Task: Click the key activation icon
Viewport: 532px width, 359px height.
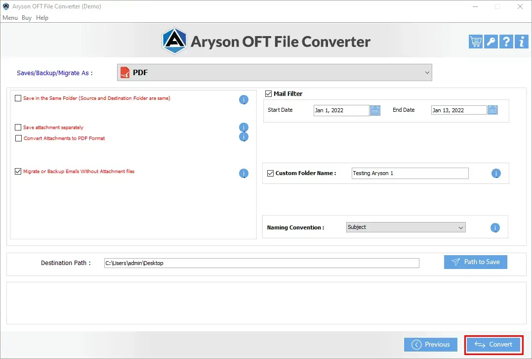Action: [x=491, y=42]
